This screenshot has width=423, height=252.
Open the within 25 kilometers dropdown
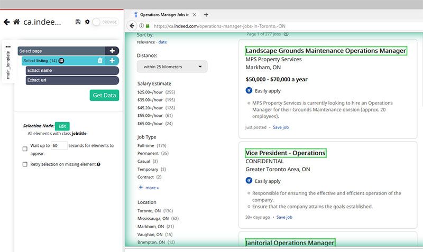click(x=172, y=67)
